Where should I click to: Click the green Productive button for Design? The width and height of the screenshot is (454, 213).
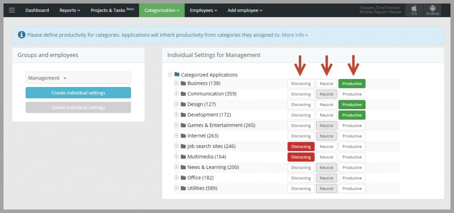(352, 104)
